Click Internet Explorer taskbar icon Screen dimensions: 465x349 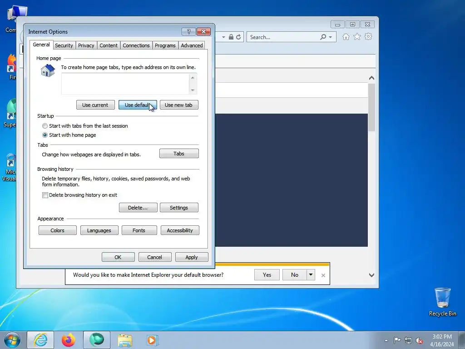click(40, 340)
